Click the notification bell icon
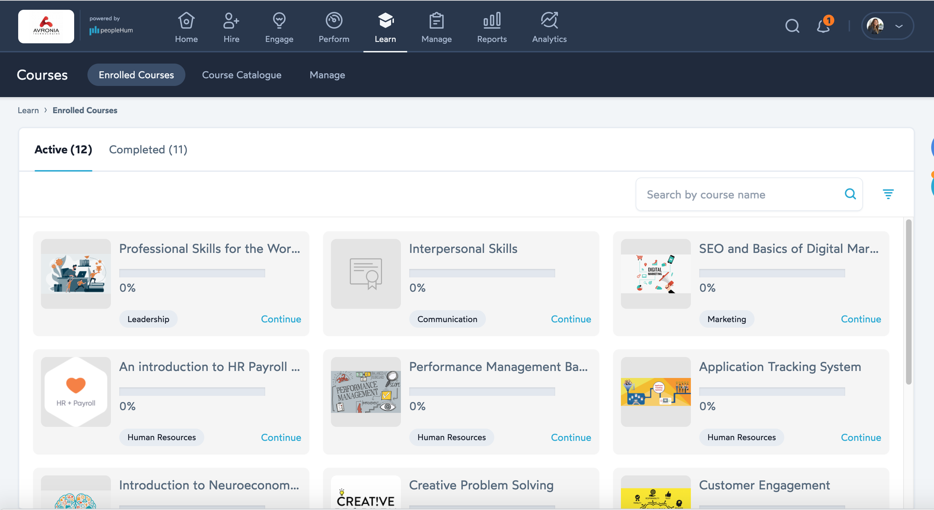Viewport: 934px width, 510px height. [823, 26]
